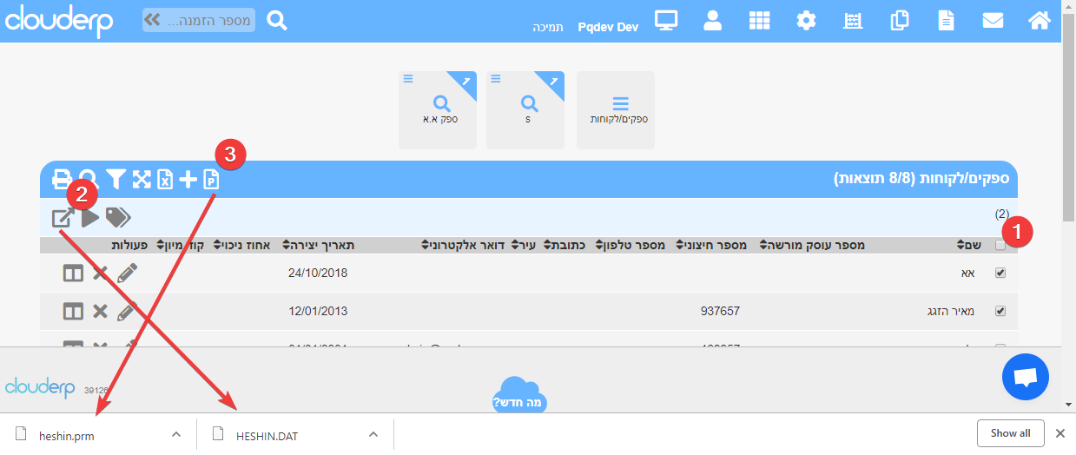
Task: Open menu lines on tile s
Action: 496,78
